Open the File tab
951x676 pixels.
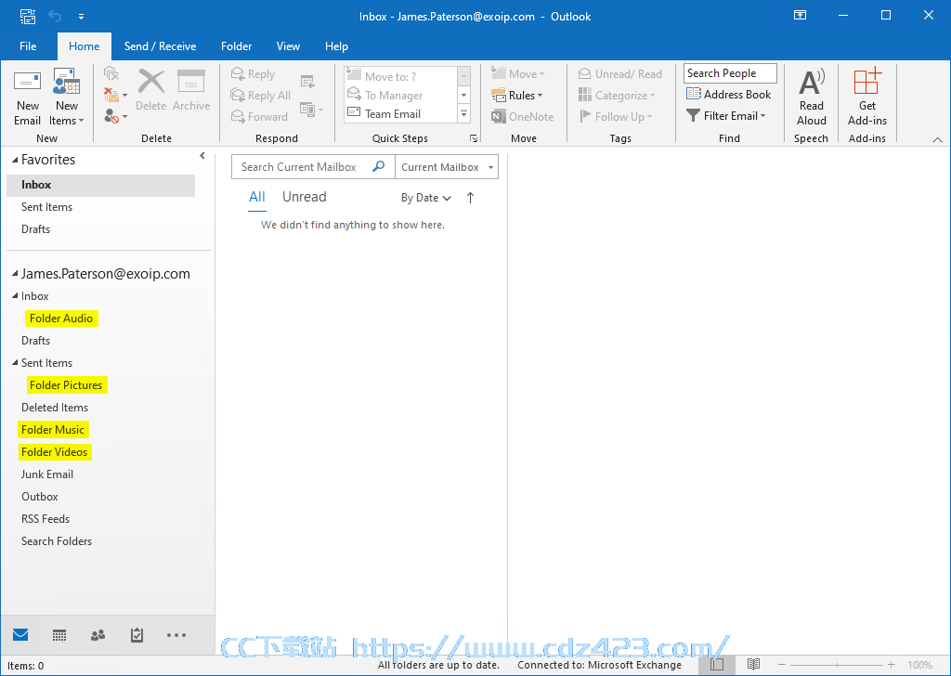pyautogui.click(x=28, y=46)
